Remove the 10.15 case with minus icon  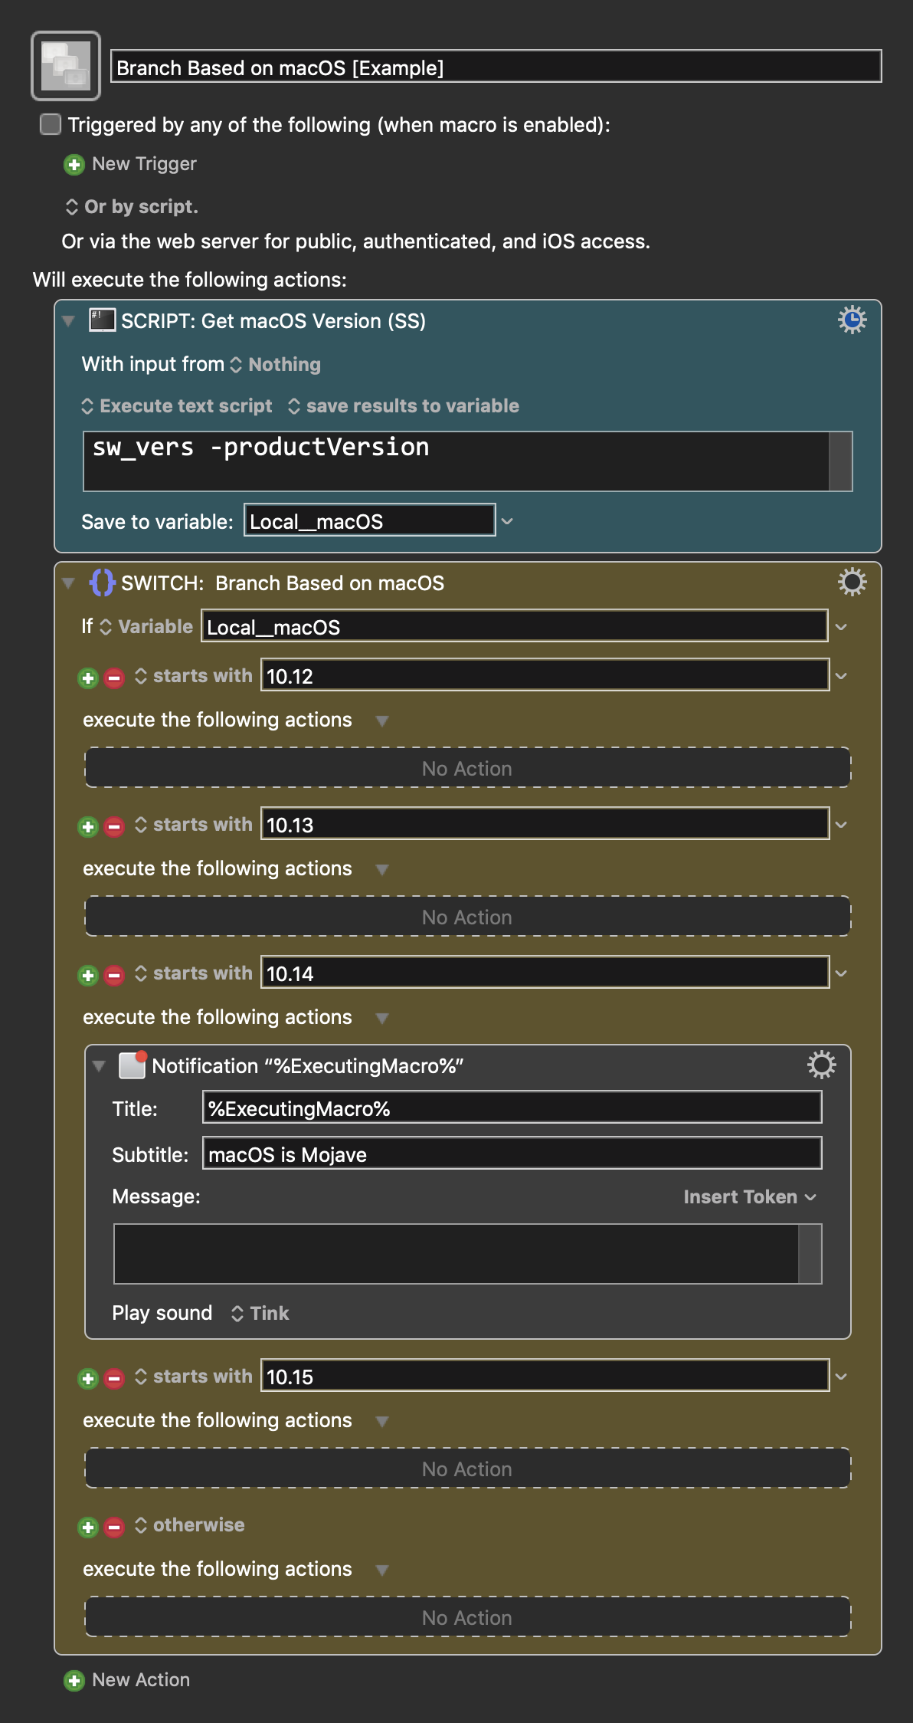(114, 1378)
